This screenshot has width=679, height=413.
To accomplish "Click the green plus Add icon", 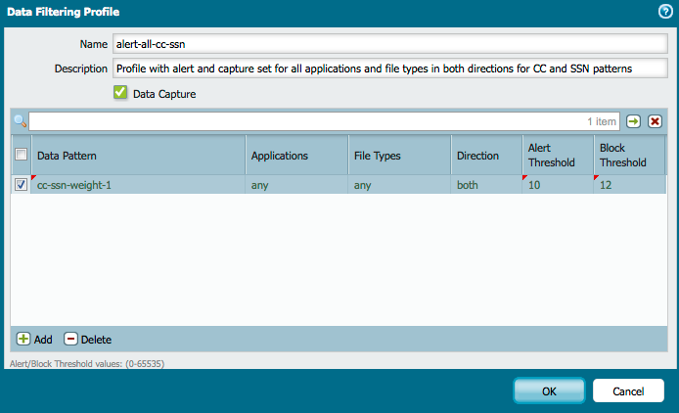I will (x=23, y=340).
